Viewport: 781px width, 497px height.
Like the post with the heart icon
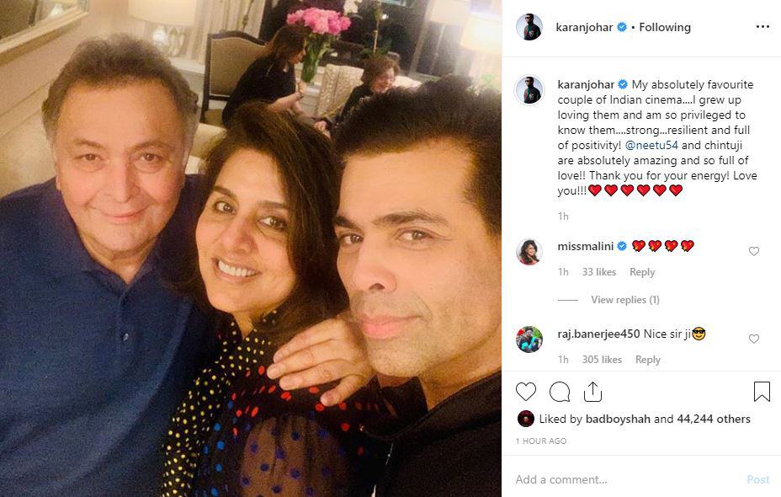coord(525,392)
